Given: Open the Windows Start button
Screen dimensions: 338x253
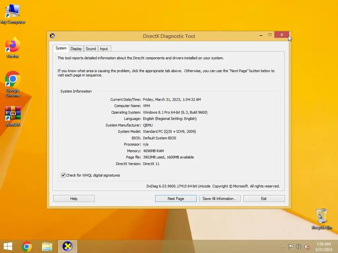Looking at the screenshot, I should point(8,246).
